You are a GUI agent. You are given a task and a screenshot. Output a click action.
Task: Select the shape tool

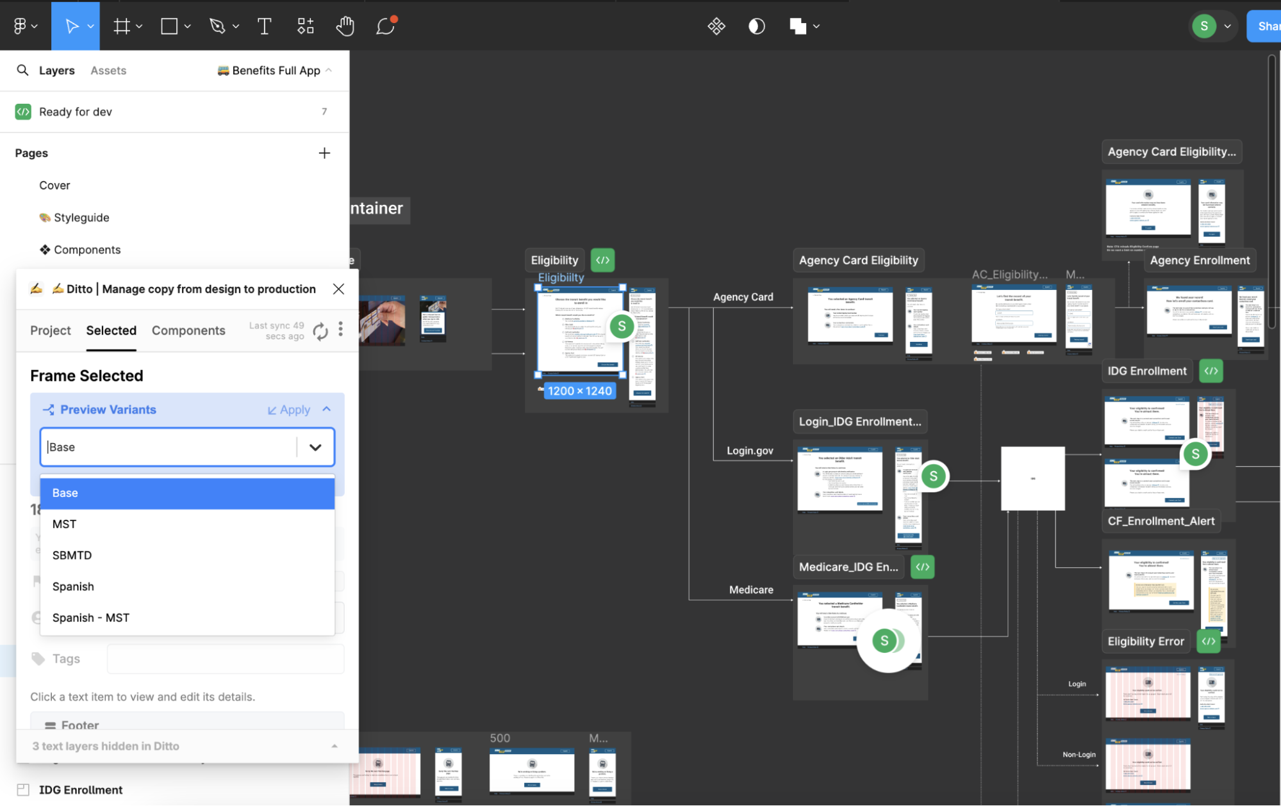[169, 26]
